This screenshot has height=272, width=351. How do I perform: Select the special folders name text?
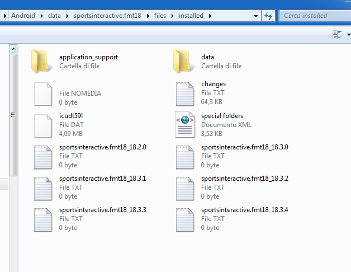(222, 116)
